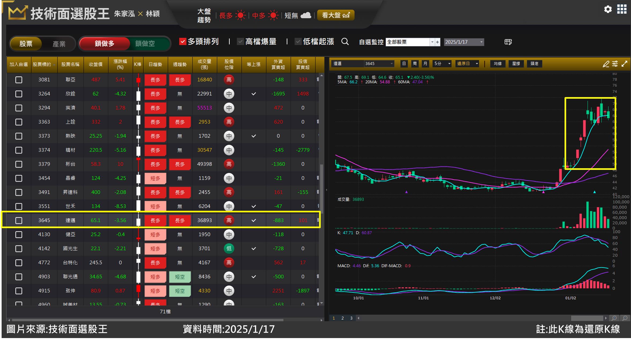Sort by 成交量(張) column header
The image size is (631, 341).
[x=204, y=64]
